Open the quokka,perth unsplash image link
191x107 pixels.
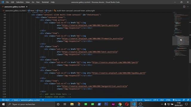coord(119,73)
